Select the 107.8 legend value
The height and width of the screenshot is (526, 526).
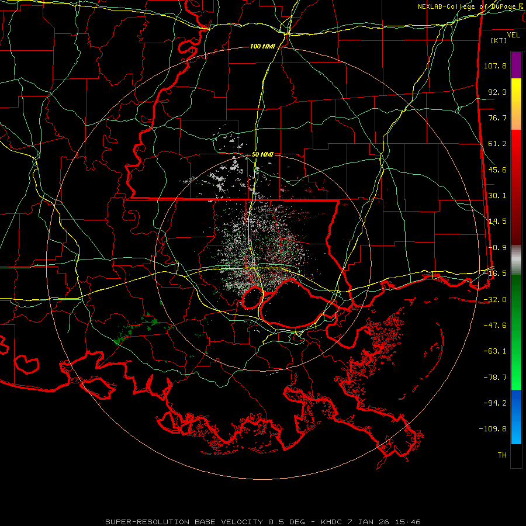pyautogui.click(x=495, y=65)
